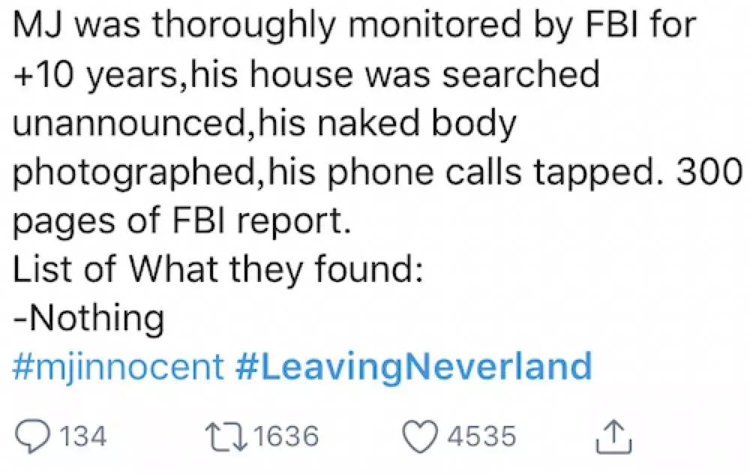The height and width of the screenshot is (474, 750).
Task: Click 'house was searched' phrase
Action: point(424,75)
